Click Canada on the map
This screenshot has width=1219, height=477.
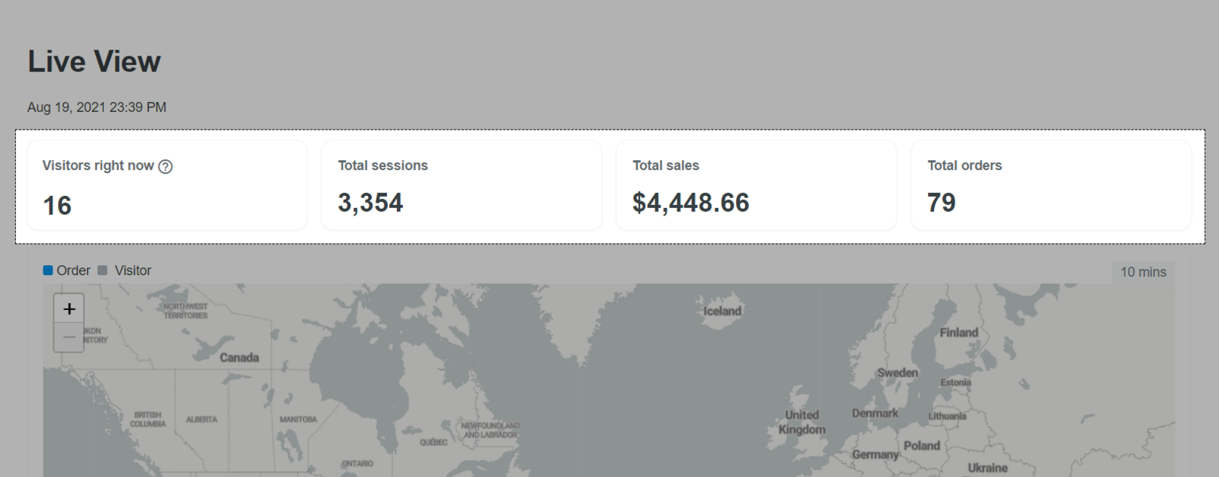(x=239, y=357)
